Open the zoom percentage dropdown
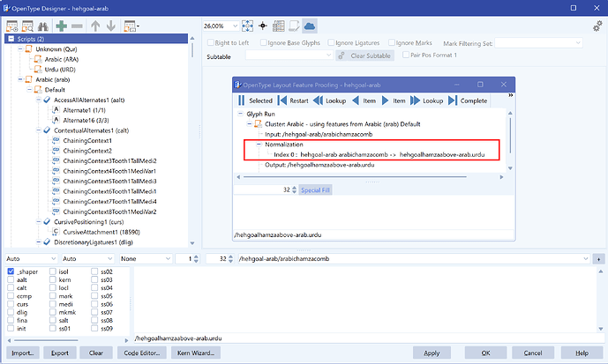This screenshot has width=608, height=364. tap(254, 26)
